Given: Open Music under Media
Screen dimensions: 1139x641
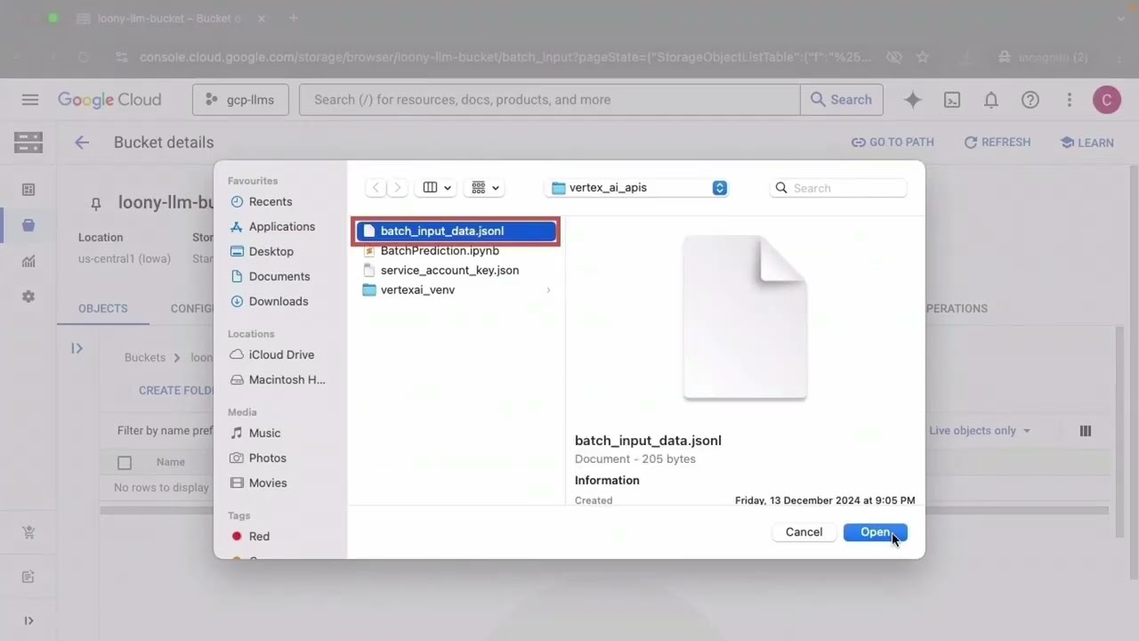Looking at the screenshot, I should pos(264,434).
